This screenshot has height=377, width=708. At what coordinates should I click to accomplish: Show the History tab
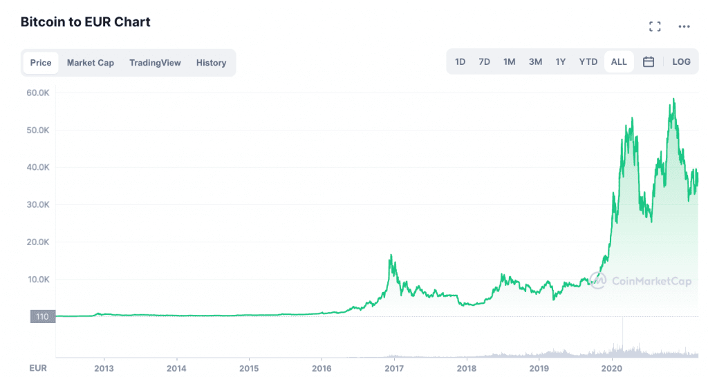tap(211, 63)
